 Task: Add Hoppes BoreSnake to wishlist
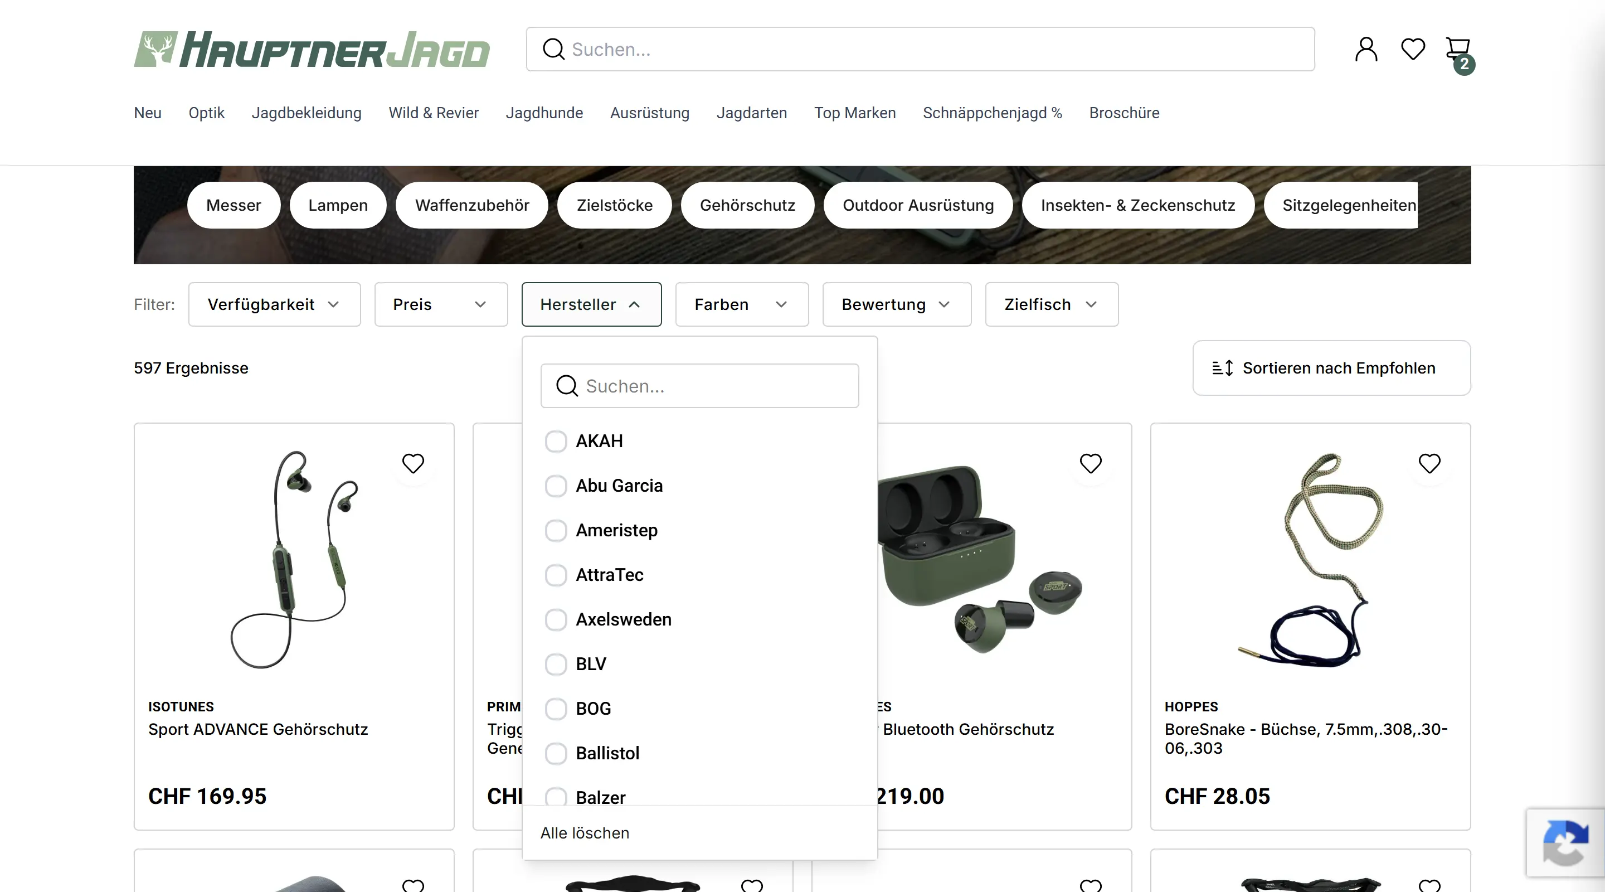point(1429,463)
